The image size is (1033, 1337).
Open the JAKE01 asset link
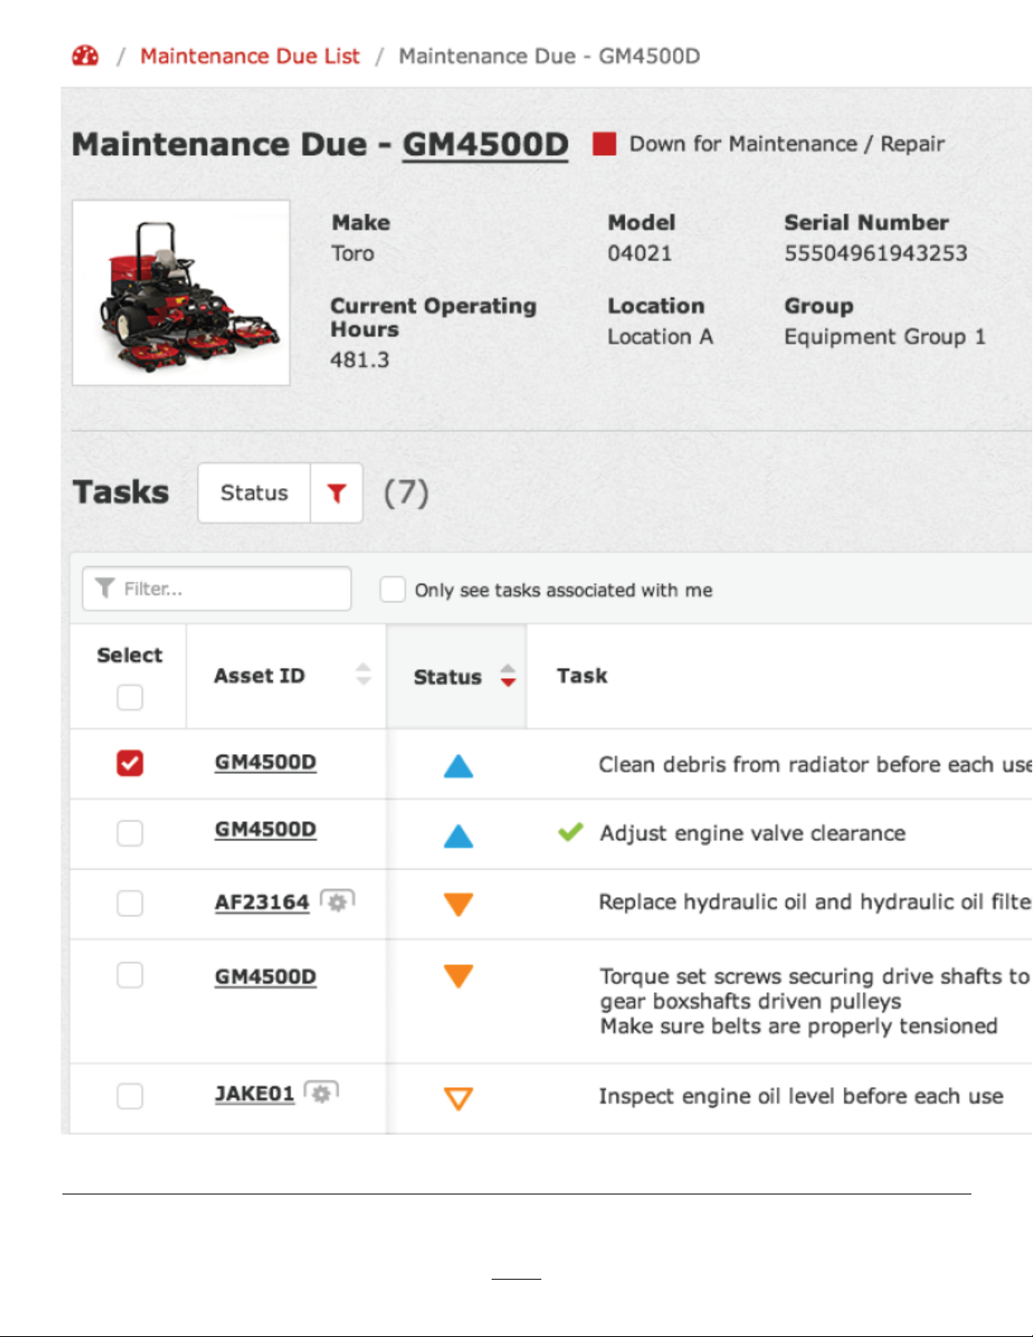(x=255, y=1094)
